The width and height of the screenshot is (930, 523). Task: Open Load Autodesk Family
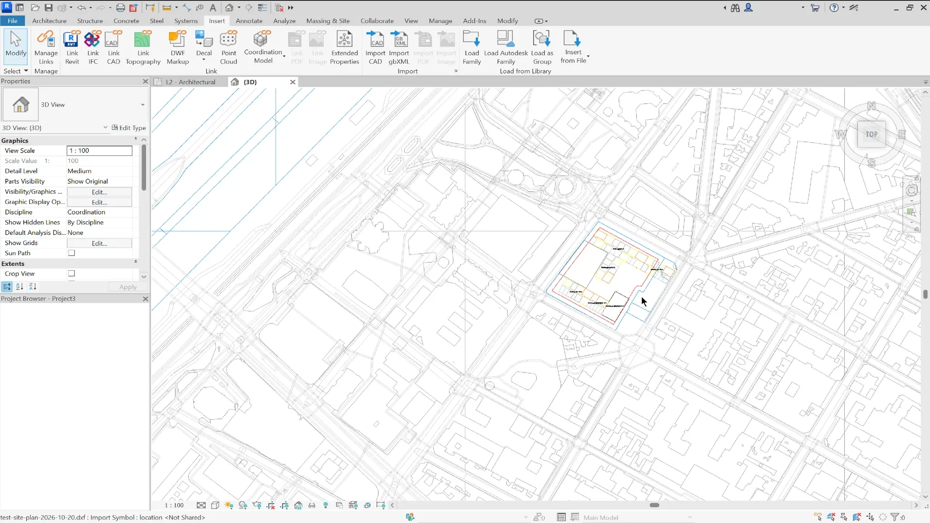[x=506, y=47]
